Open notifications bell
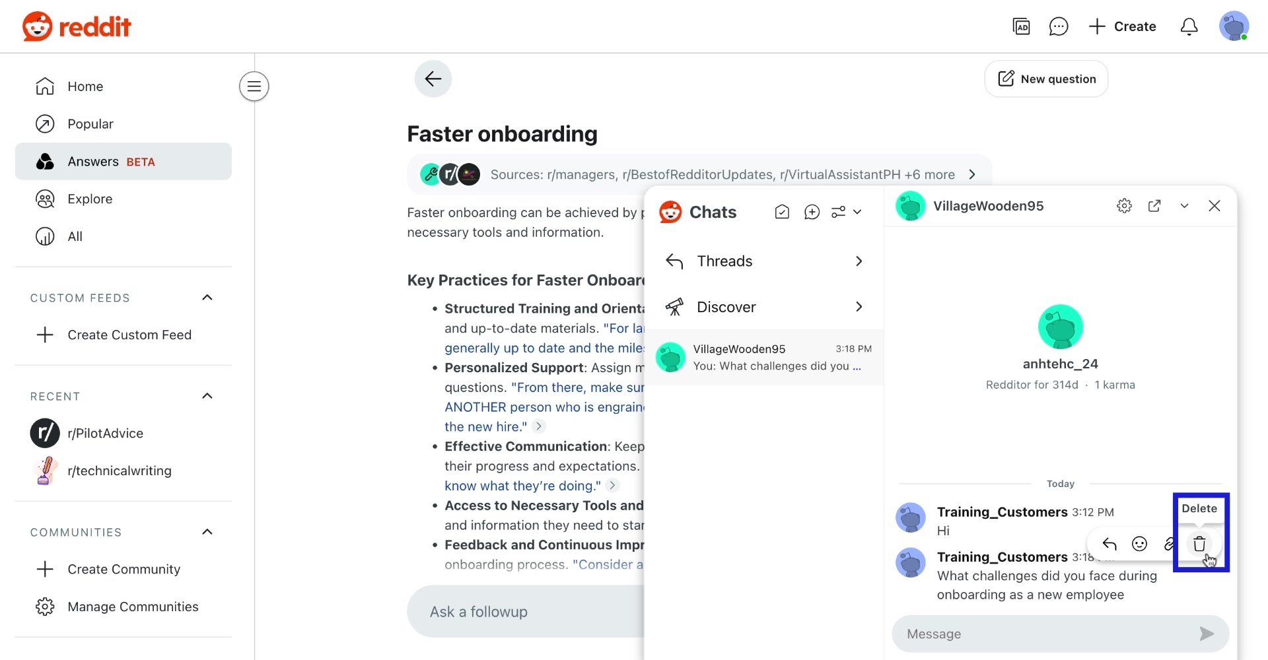This screenshot has width=1268, height=660. pyautogui.click(x=1189, y=26)
